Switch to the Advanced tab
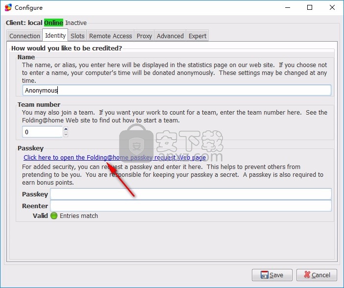This screenshot has height=288, width=344. 170,36
